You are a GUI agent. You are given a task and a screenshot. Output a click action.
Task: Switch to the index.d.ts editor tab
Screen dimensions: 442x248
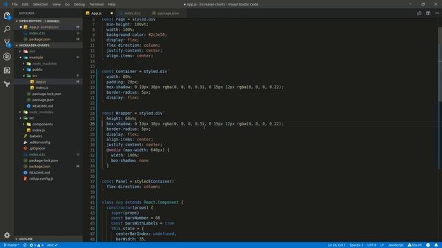click(x=132, y=13)
